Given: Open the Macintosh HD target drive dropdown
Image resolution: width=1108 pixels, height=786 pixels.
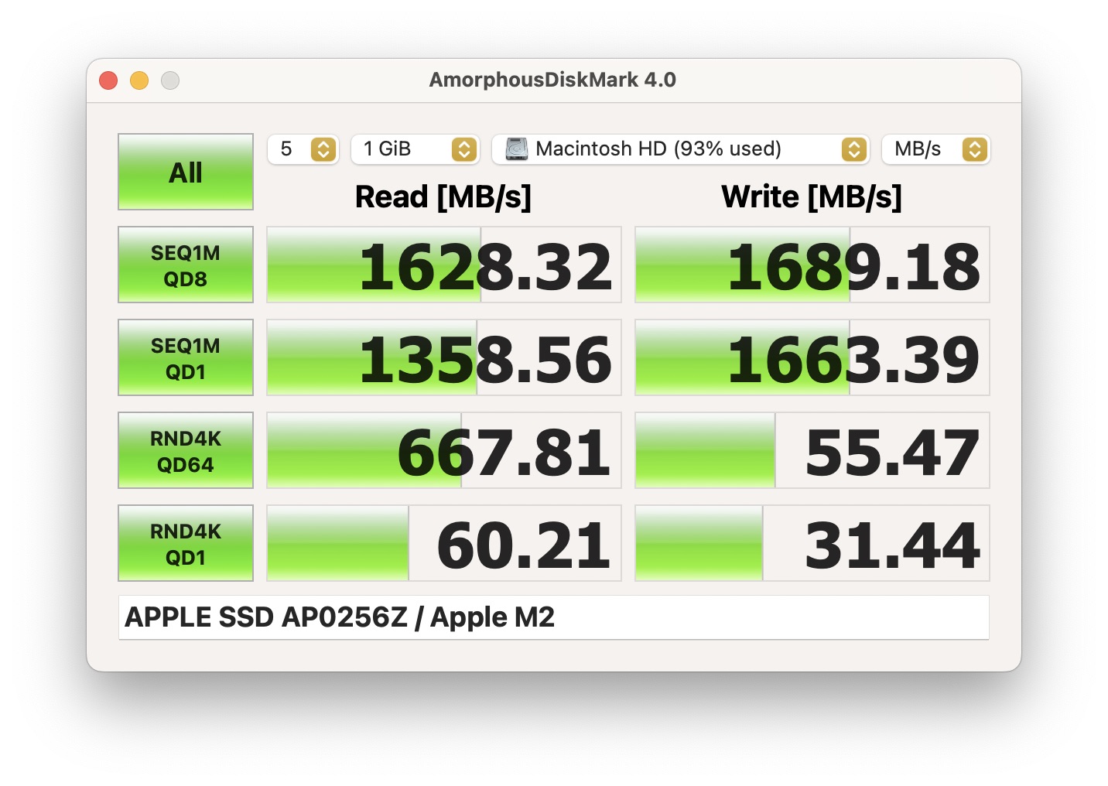Looking at the screenshot, I should coord(680,149).
